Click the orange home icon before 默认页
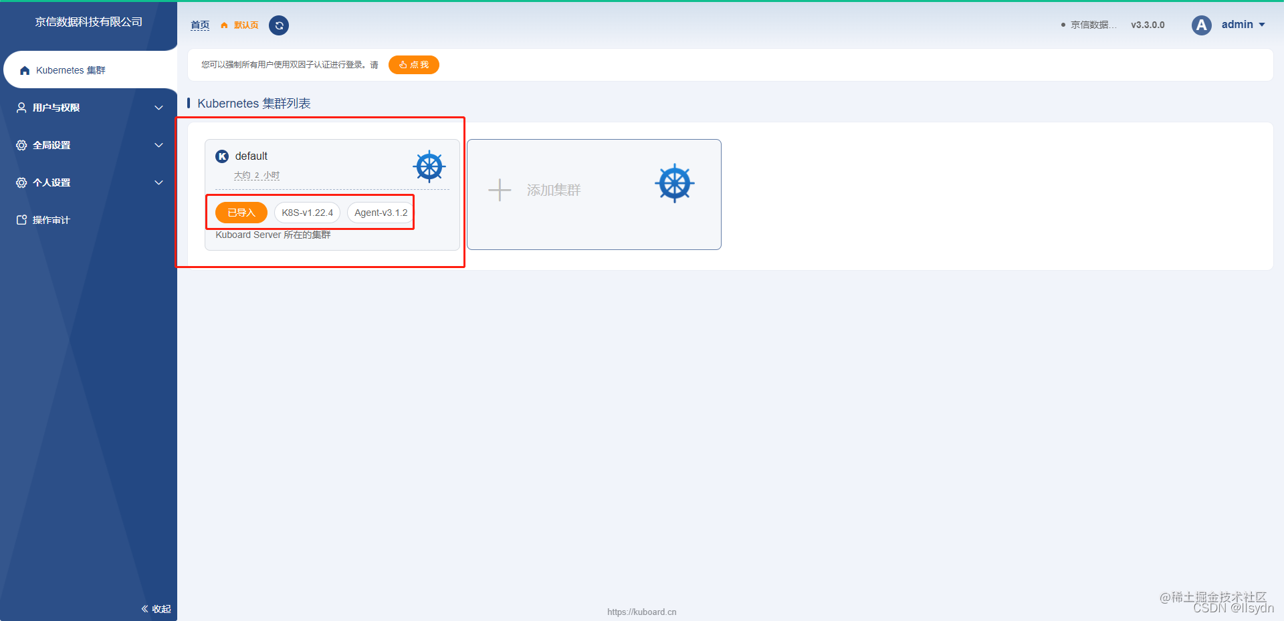1284x621 pixels. tap(224, 25)
